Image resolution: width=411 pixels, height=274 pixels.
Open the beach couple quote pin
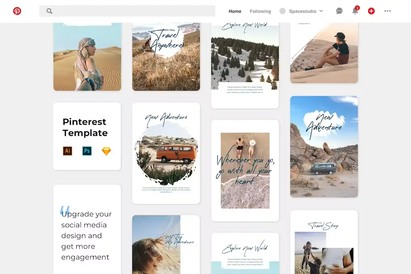[245, 170]
